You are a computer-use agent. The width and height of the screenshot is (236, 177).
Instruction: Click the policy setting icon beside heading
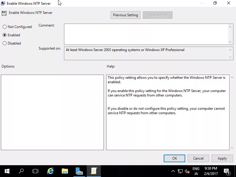[x=4, y=13]
